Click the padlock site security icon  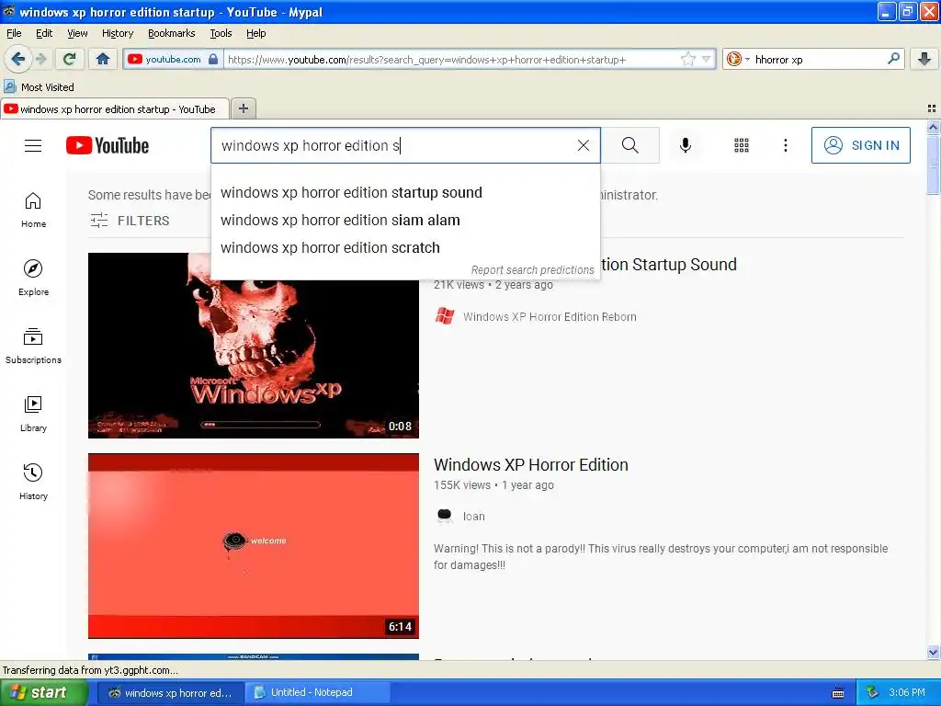213,59
